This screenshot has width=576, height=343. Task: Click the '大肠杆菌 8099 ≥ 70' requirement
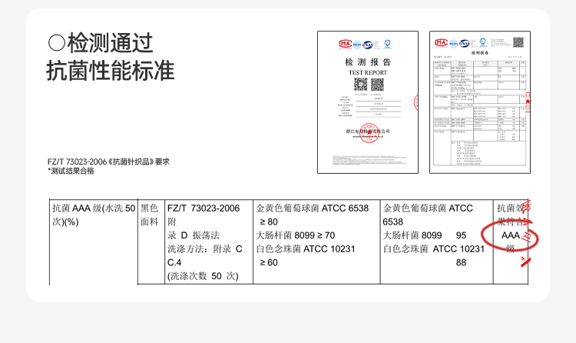coord(296,235)
